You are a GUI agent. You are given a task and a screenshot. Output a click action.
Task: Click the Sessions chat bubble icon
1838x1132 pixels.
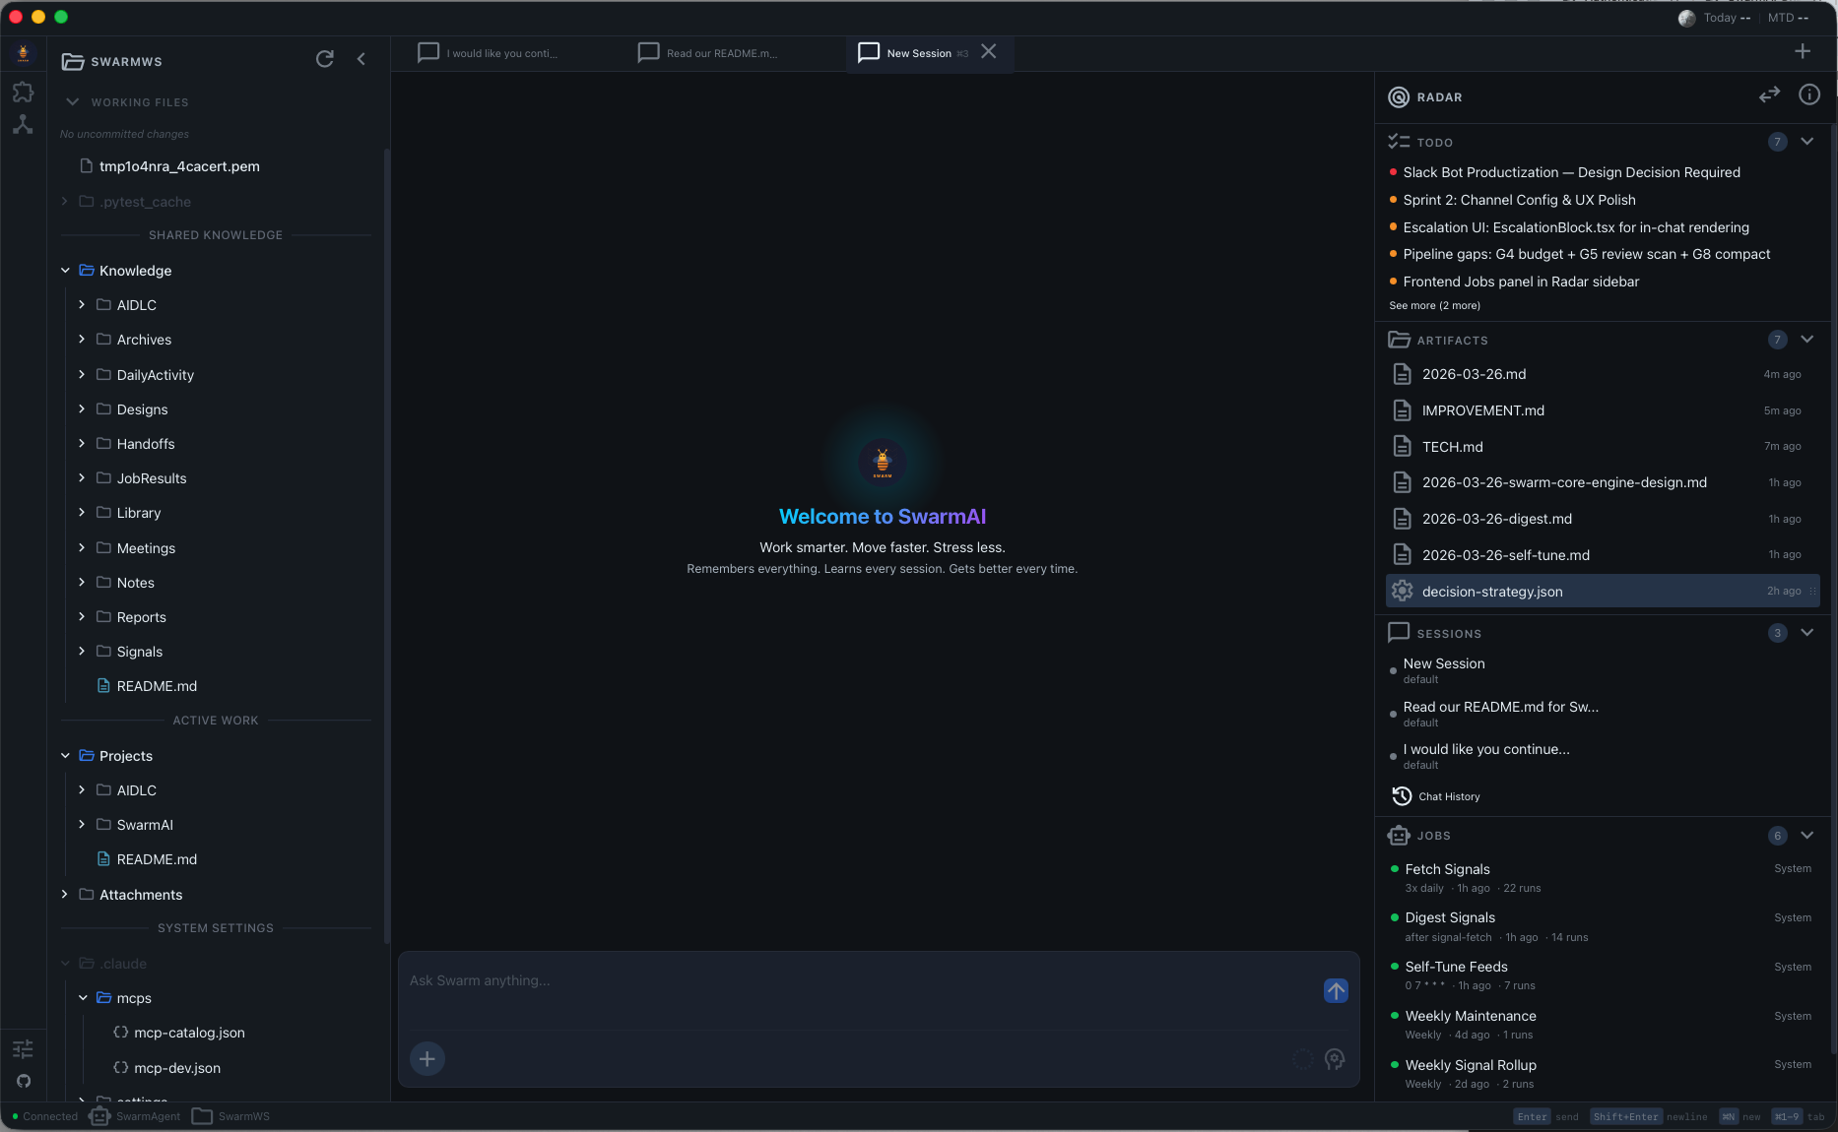point(1399,632)
